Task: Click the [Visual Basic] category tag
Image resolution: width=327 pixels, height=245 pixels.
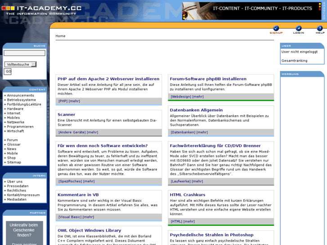Action: 70,217
